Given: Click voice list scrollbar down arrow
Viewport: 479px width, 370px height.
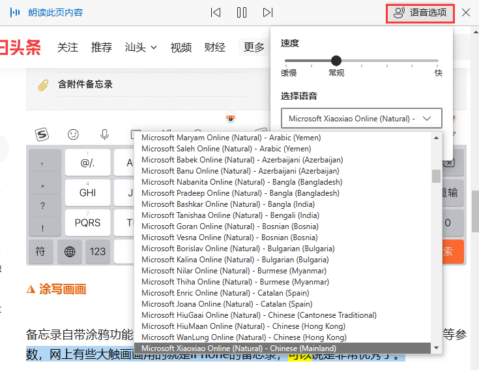Looking at the screenshot, I should coord(436,348).
